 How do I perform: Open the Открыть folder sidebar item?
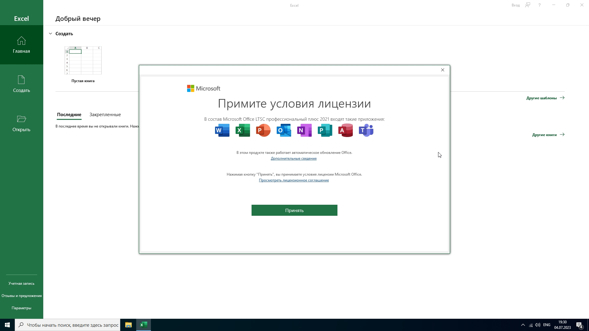pyautogui.click(x=21, y=123)
